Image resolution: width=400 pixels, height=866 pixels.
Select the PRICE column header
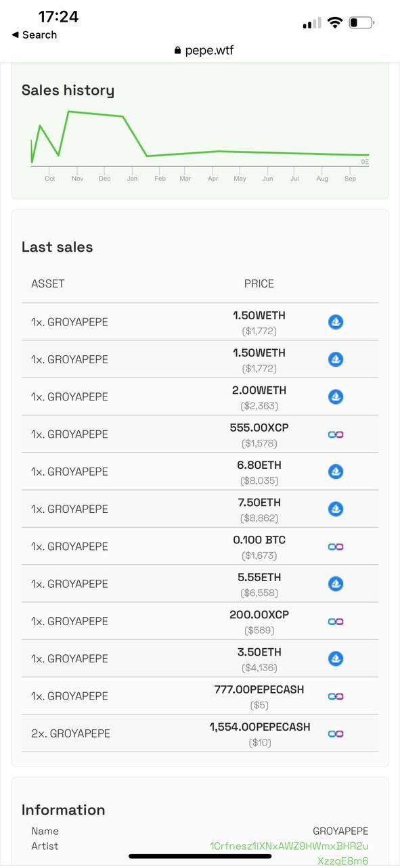tap(259, 283)
